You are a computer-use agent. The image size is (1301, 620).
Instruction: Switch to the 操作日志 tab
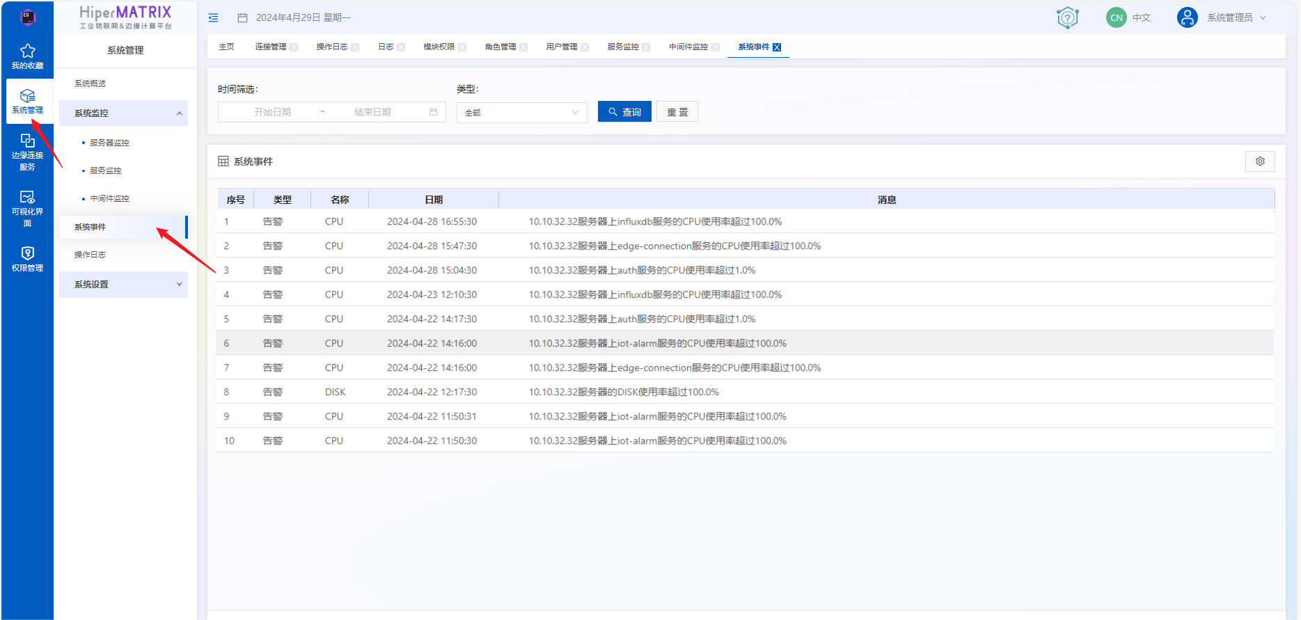point(332,47)
